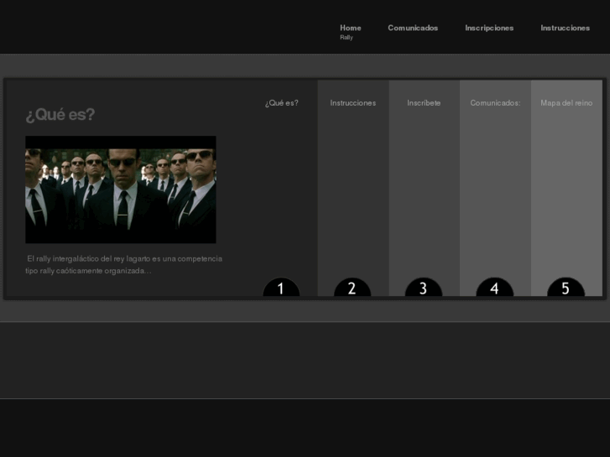Click the number 1 circle icon

(x=281, y=288)
